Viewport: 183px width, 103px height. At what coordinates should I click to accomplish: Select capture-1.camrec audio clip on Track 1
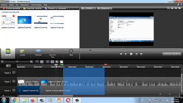(28, 90)
